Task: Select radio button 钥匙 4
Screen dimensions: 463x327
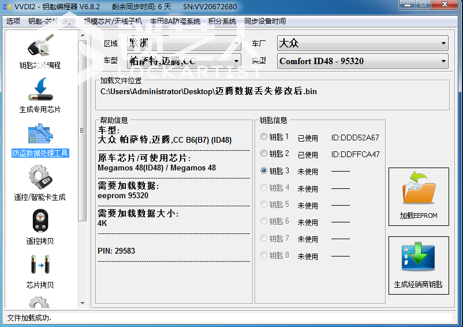Action: tap(264, 188)
